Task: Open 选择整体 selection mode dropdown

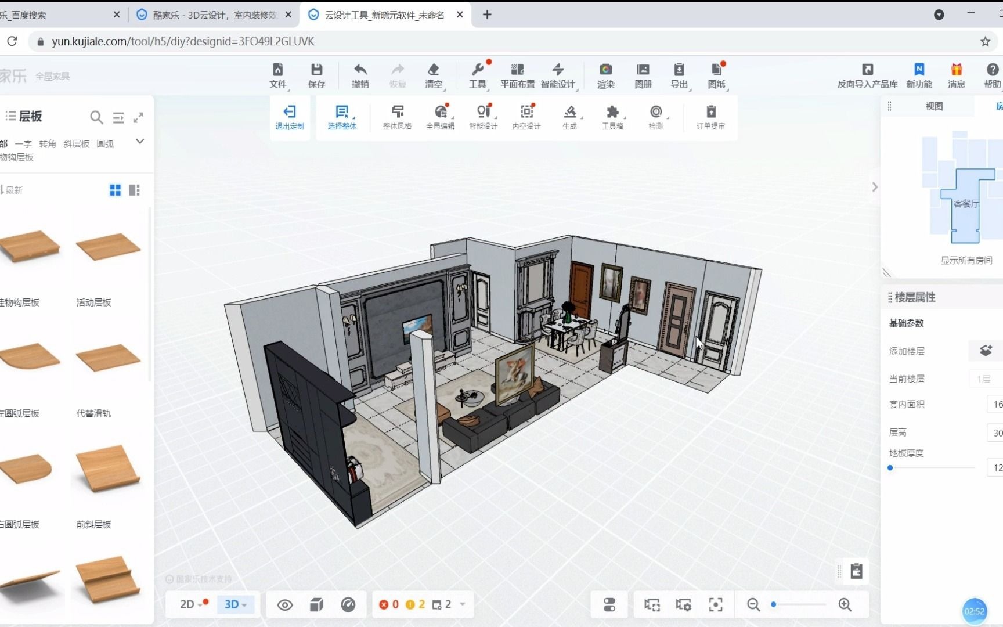Action: pyautogui.click(x=342, y=117)
